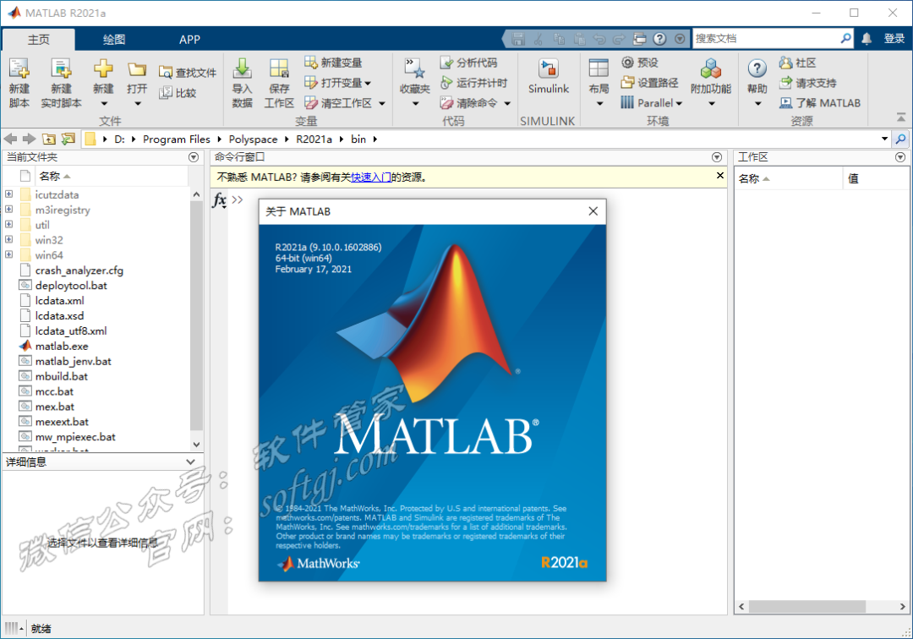Open Favorites (收藏夹) star icon
The height and width of the screenshot is (639, 913).
[414, 68]
